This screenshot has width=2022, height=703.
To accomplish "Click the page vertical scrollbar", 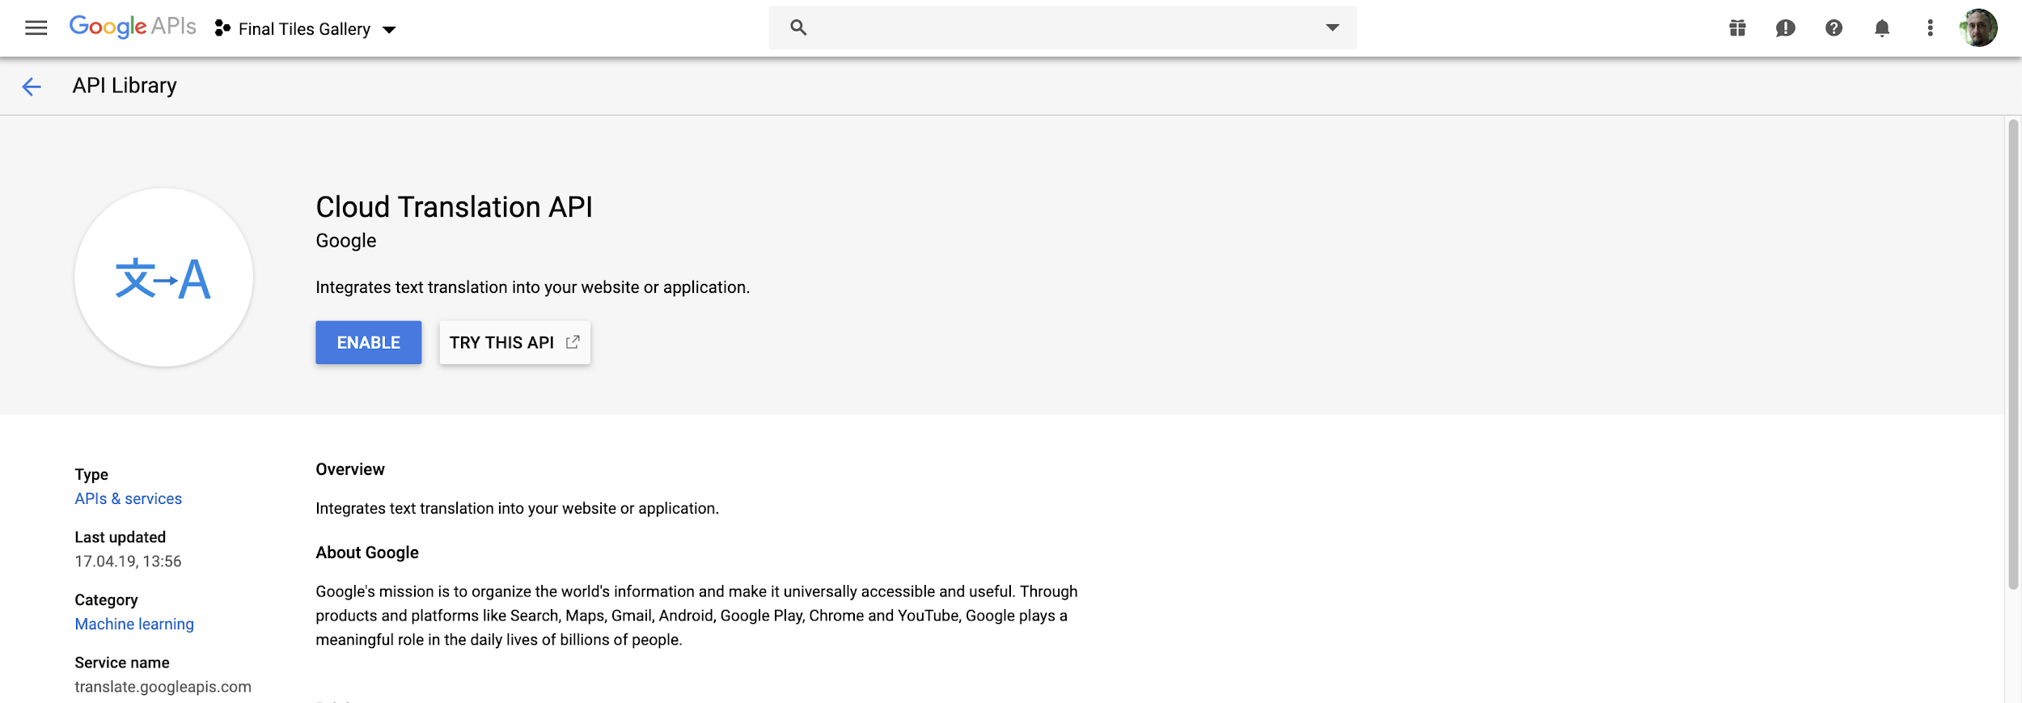I will click(2012, 356).
